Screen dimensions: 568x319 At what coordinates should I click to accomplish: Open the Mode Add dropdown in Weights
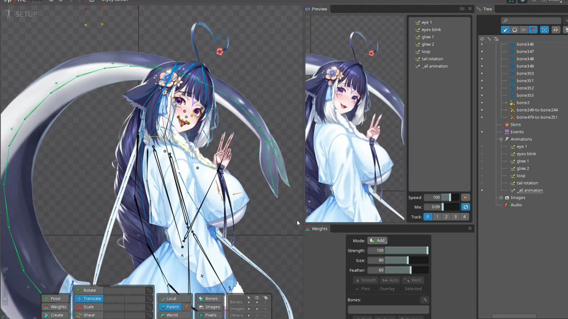pyautogui.click(x=377, y=241)
